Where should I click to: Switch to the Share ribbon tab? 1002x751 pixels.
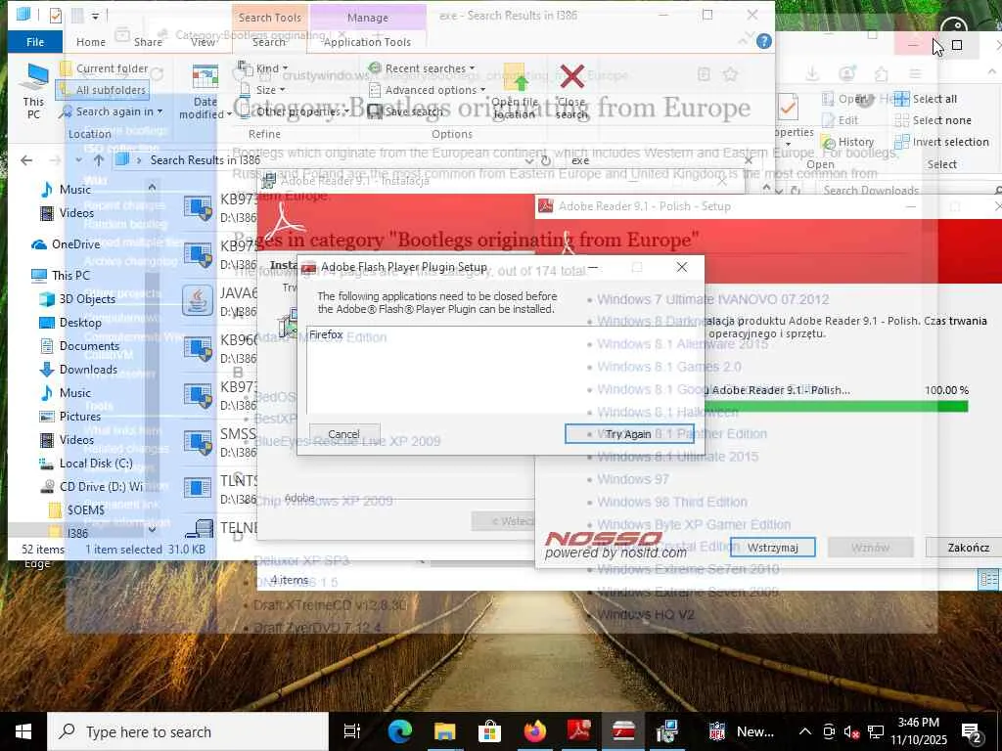tap(149, 42)
